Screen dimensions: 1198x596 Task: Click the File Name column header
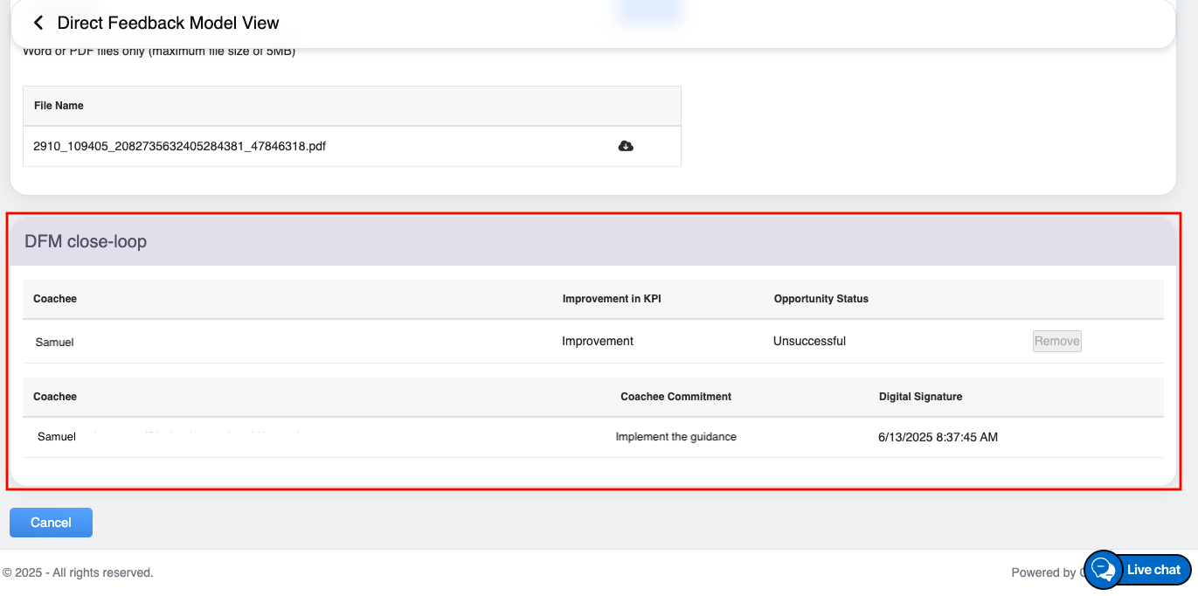pos(59,106)
